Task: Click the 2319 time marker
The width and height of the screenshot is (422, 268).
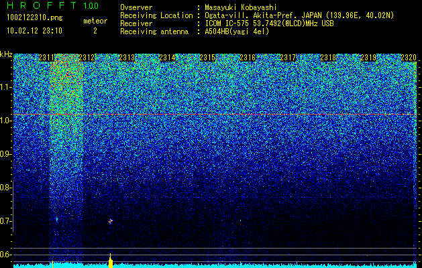Action: tap(368, 58)
